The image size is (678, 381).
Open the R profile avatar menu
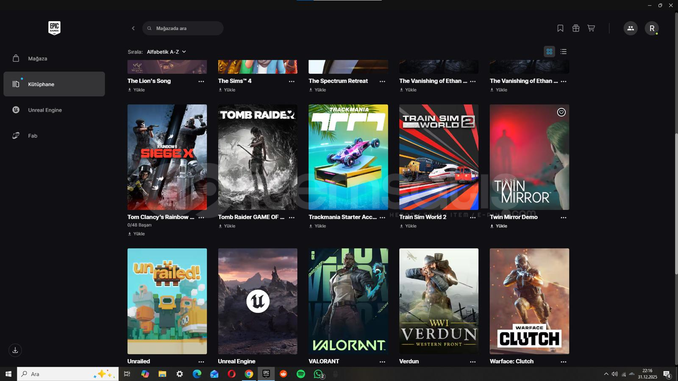pos(652,28)
